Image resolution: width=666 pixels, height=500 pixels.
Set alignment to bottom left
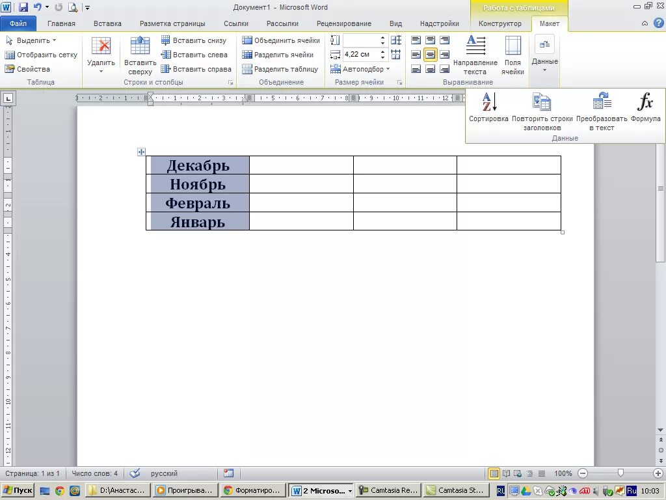click(x=416, y=69)
